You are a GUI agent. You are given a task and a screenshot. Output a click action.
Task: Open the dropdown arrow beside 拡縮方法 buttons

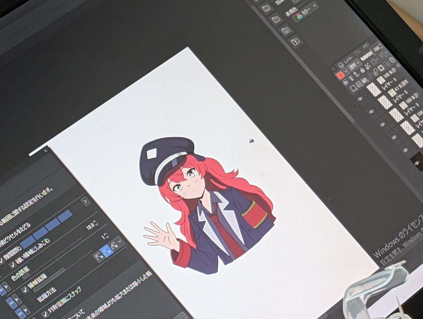click(x=119, y=242)
